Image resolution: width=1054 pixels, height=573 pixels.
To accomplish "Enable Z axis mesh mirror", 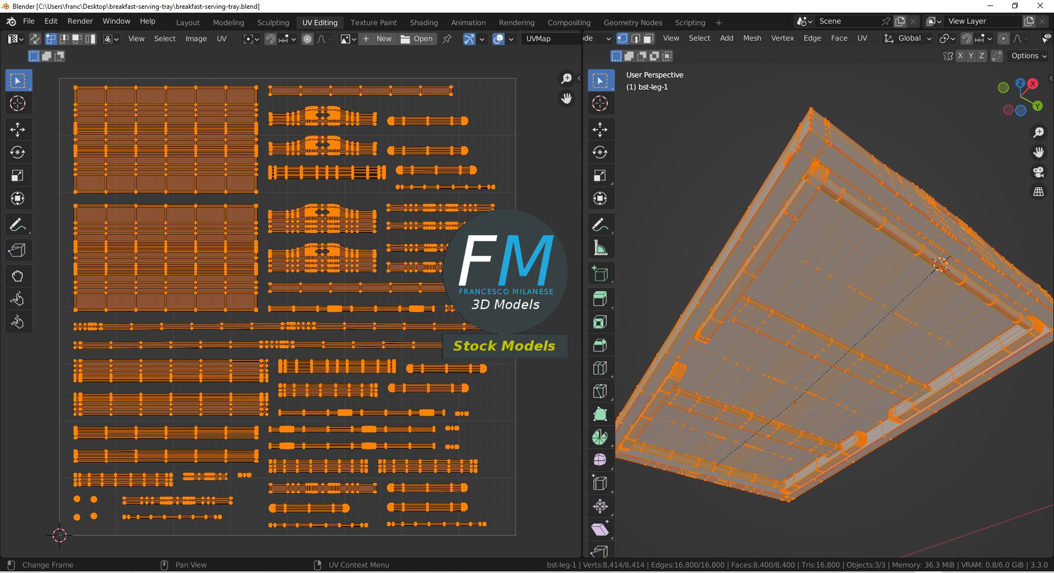I will click(982, 56).
